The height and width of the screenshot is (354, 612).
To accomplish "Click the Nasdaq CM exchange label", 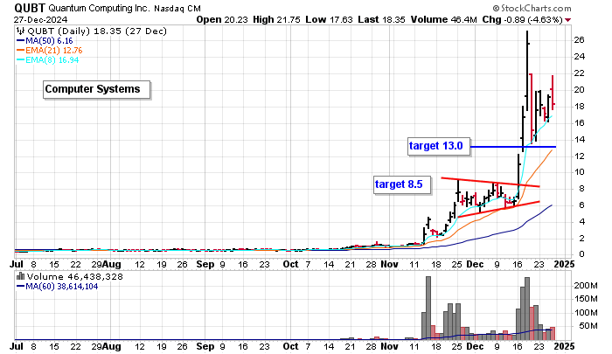I will 177,9.
